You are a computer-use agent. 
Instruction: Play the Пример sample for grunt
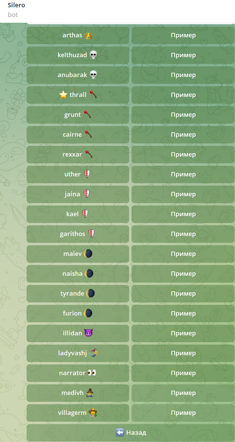point(183,115)
